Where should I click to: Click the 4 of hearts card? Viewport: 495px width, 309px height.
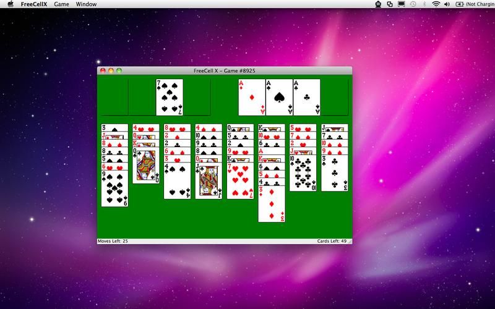click(146, 128)
